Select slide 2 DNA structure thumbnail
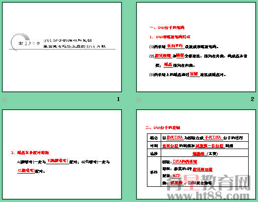258x202 pixels. coord(196,47)
